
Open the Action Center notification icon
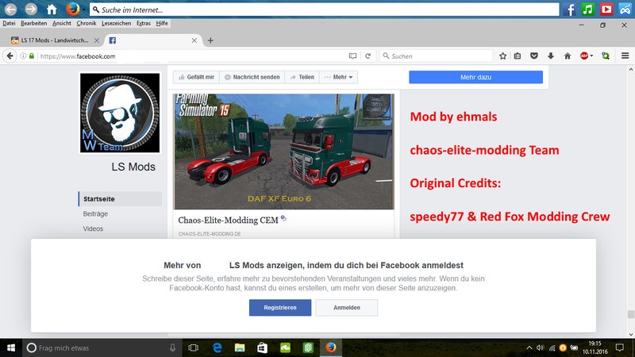[620, 347]
